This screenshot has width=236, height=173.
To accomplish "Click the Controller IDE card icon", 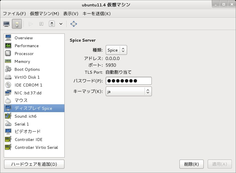I will pyautogui.click(x=8, y=139).
